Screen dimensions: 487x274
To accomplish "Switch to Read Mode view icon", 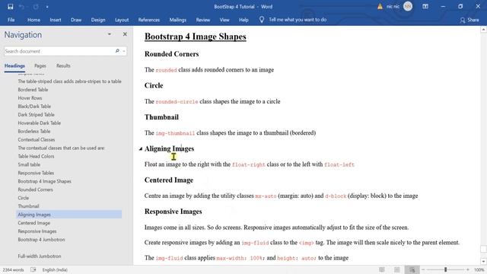I will (x=382, y=269).
